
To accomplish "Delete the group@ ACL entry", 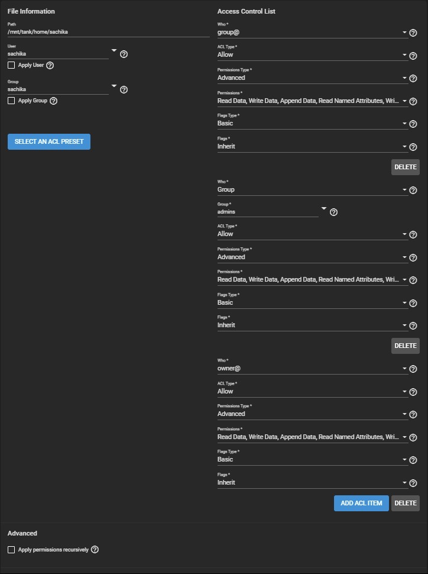I will (x=405, y=167).
